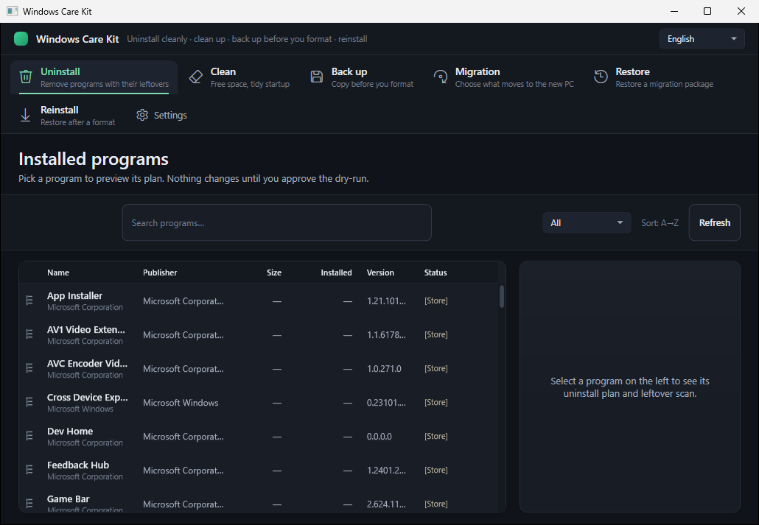
Task: Click version 1.21.101... cell
Action: point(386,301)
